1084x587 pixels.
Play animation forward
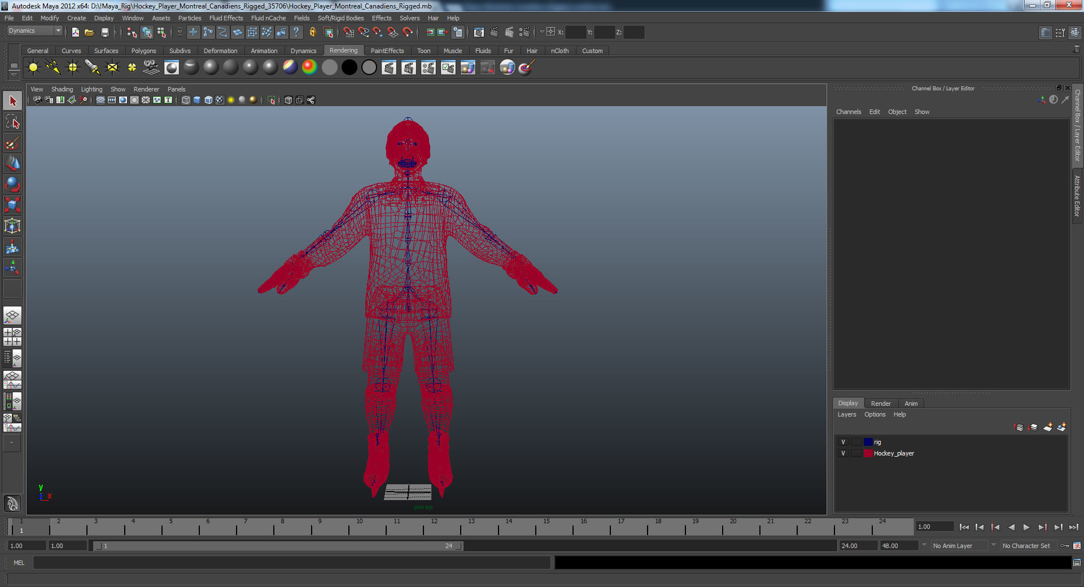(x=1026, y=527)
